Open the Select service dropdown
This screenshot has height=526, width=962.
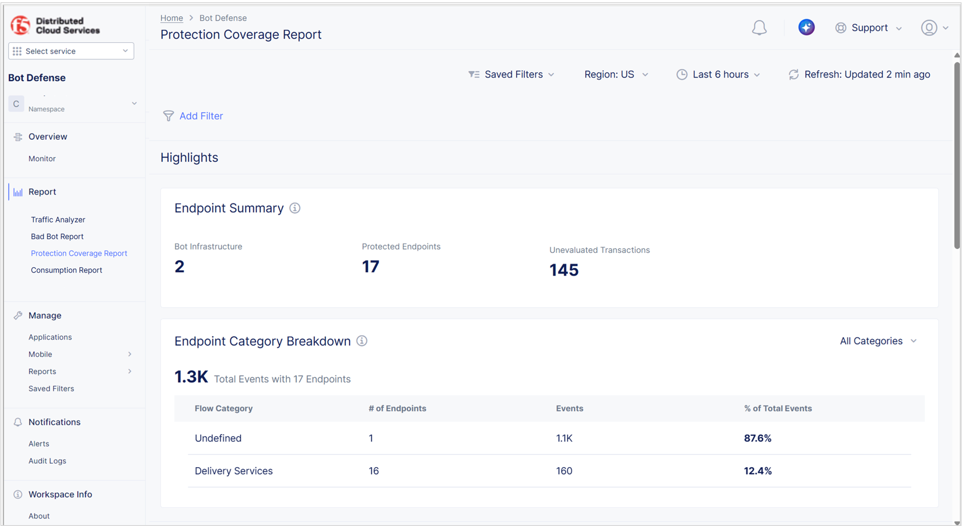pyautogui.click(x=71, y=51)
